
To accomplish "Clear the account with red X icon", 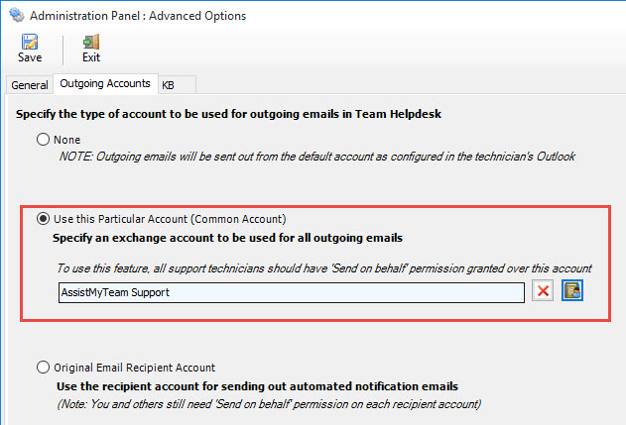I will [543, 291].
